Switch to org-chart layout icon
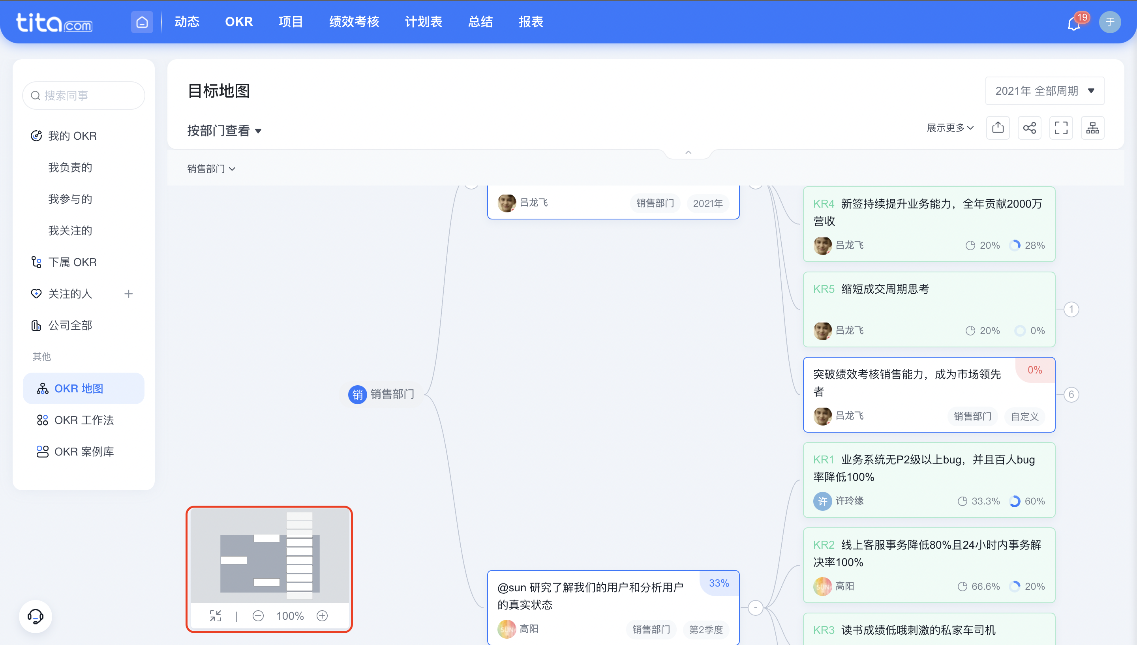The image size is (1137, 645). point(1092,128)
